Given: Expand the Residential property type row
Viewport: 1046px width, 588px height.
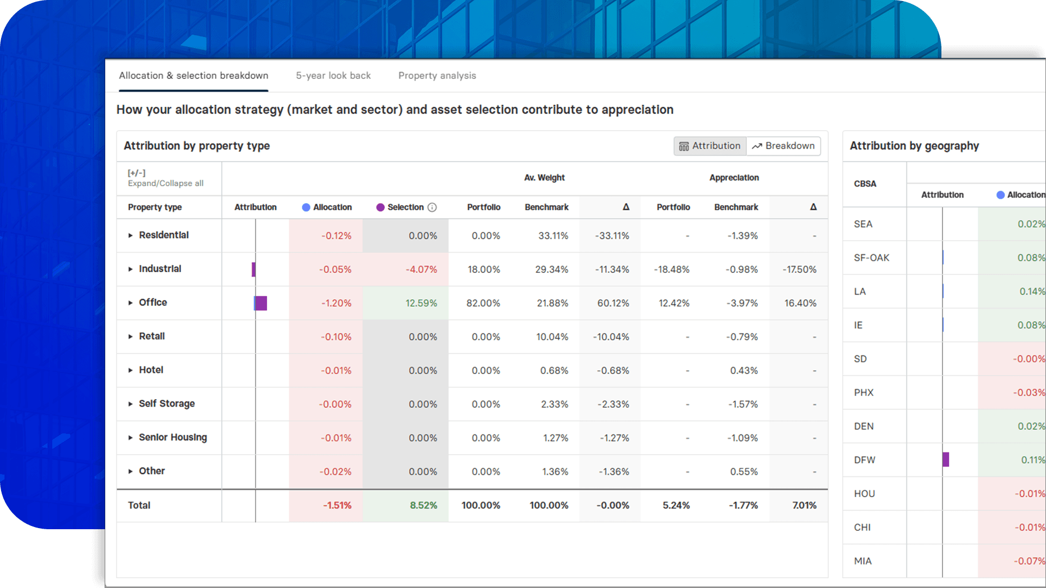Looking at the screenshot, I should point(130,235).
